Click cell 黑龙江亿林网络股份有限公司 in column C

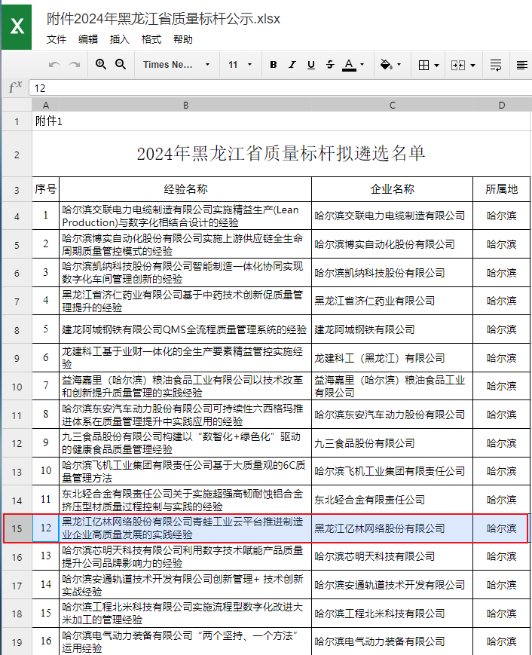392,528
